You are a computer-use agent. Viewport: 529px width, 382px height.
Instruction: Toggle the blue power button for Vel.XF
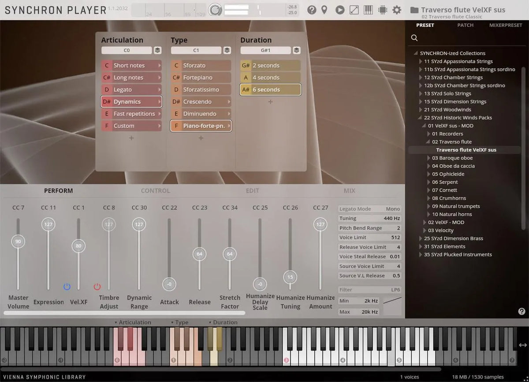(67, 286)
